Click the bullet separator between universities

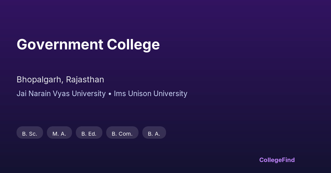pyautogui.click(x=110, y=94)
